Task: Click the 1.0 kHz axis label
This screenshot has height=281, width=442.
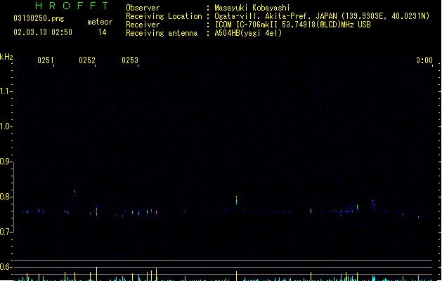Action: 6,126
